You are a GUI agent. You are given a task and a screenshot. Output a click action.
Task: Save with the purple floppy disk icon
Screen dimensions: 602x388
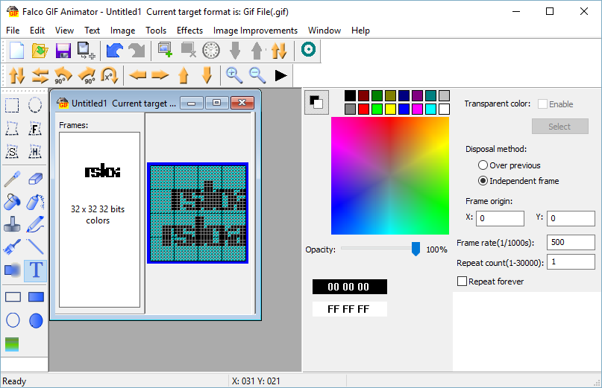[x=63, y=50]
